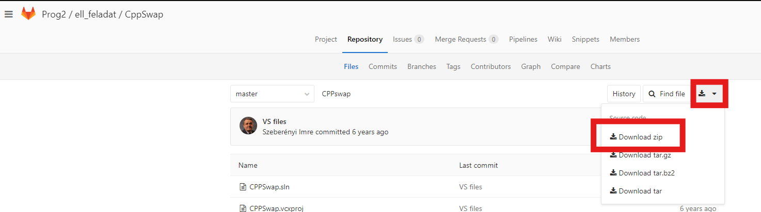Click the file icon beside CPPSwap.sln

[243, 187]
